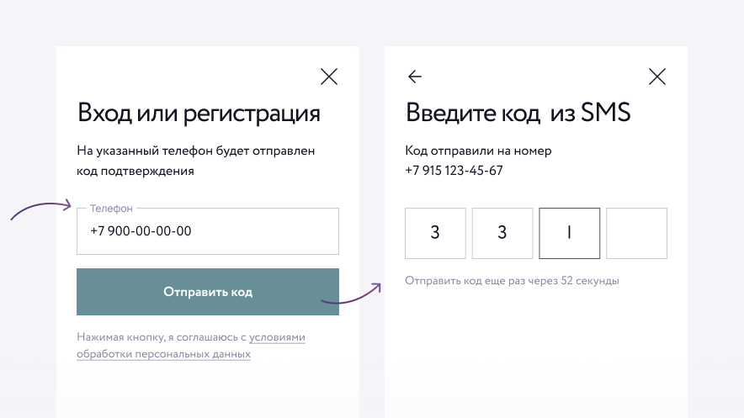Click the "На указанный телефон будет отправлен" description
This screenshot has width=744, height=418.
click(x=195, y=151)
